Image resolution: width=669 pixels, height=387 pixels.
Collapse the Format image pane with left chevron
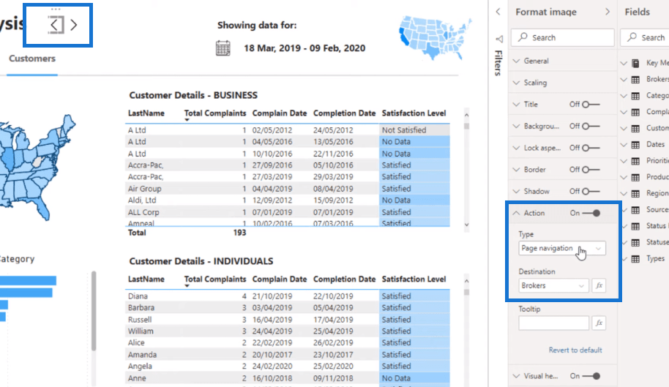tap(498, 12)
